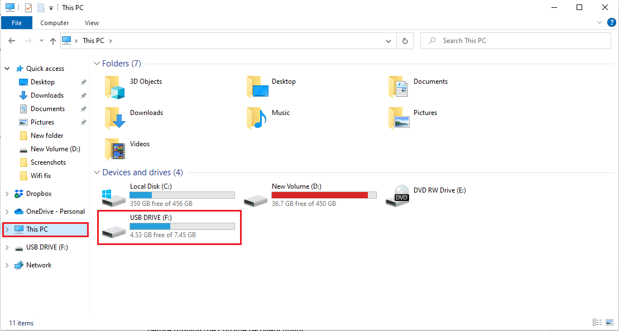This screenshot has width=619, height=331.
Task: Click the search magnifier icon
Action: [x=432, y=41]
